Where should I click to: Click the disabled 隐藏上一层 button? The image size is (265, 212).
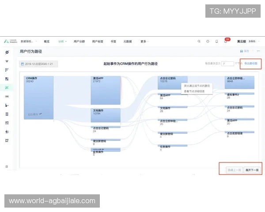click(234, 170)
